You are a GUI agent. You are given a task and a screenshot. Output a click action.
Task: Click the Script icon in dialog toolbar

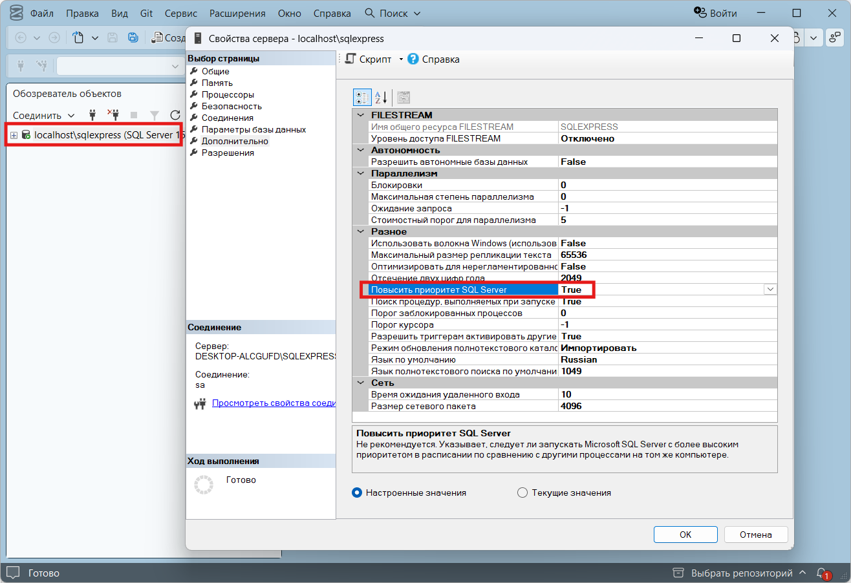tap(350, 59)
